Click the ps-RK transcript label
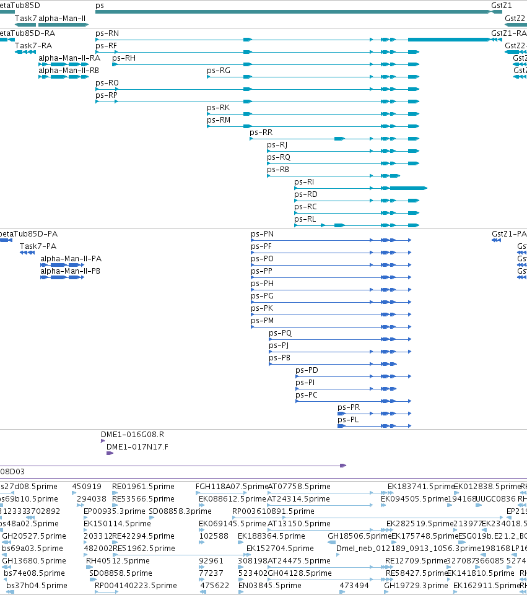Screen dimensions: 527x595 [x=218, y=108]
